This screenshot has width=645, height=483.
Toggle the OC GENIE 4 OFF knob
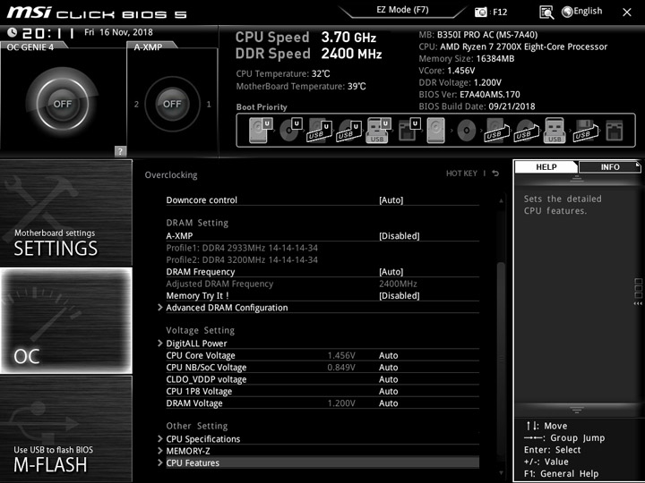click(x=62, y=104)
